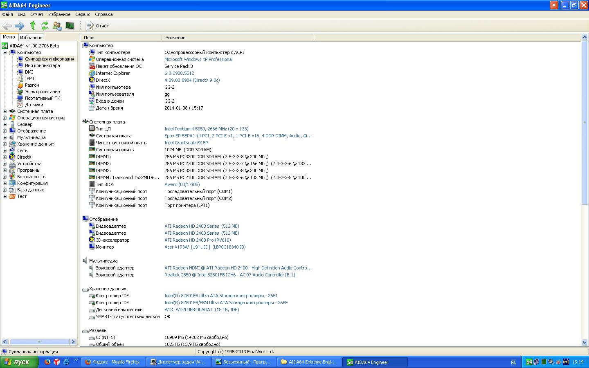Expand the Системная плата tree node
This screenshot has height=368, width=589.
pos(5,111)
